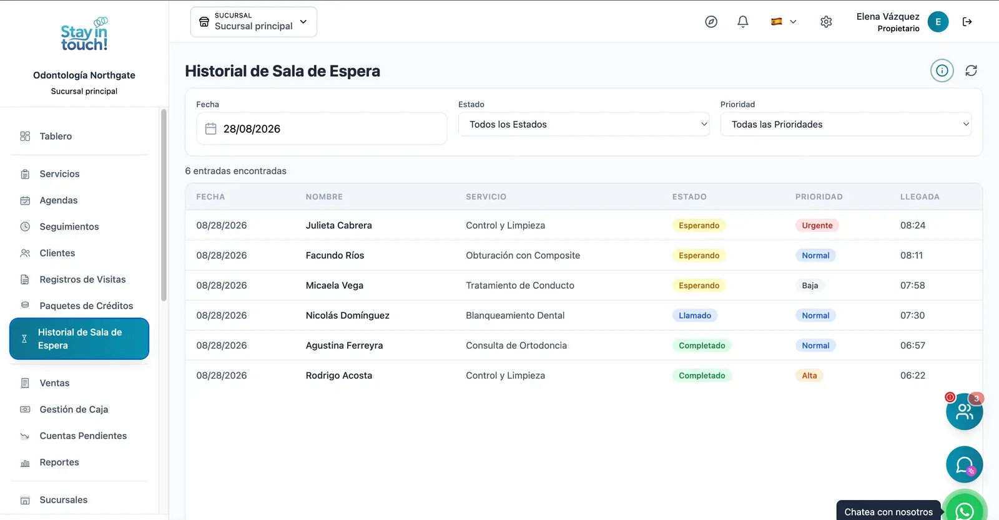Click the Urgente priority badge
This screenshot has height=520, width=999.
point(817,226)
